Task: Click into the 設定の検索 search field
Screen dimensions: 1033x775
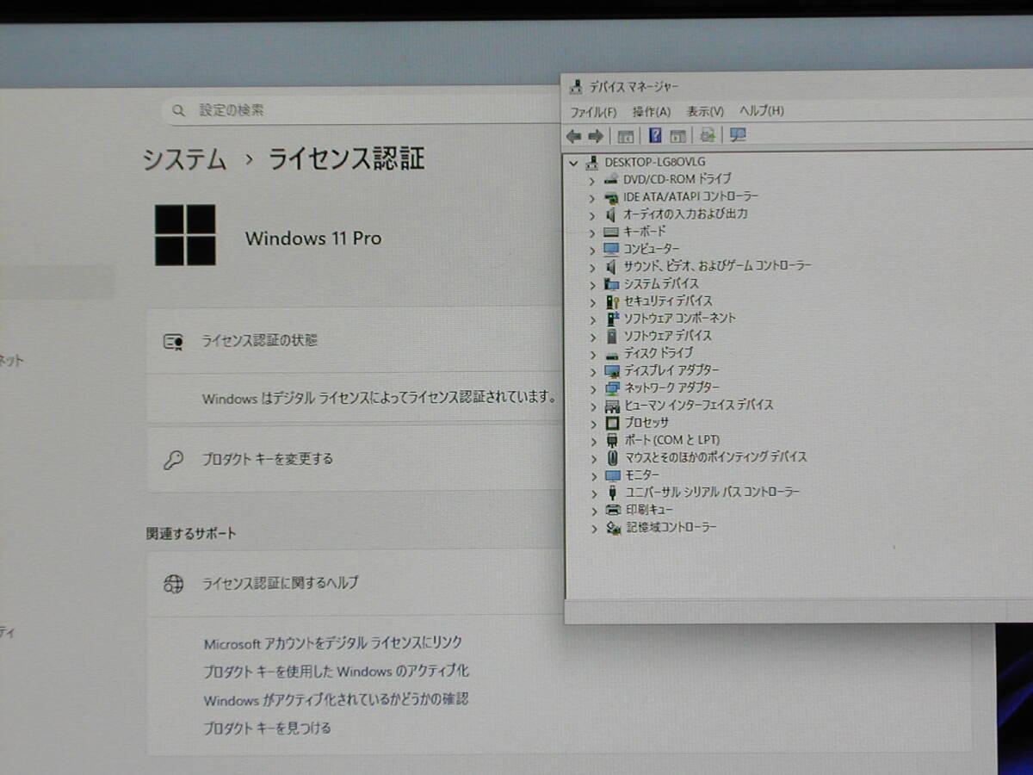Action: point(362,111)
